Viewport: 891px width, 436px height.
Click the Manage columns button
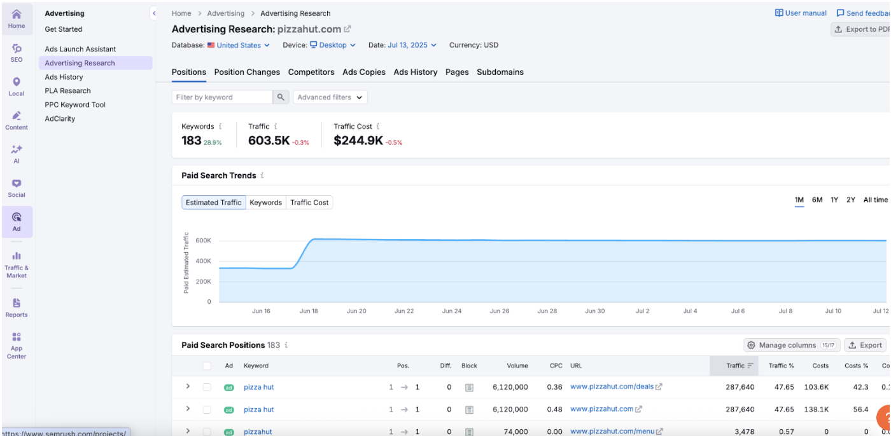click(792, 345)
